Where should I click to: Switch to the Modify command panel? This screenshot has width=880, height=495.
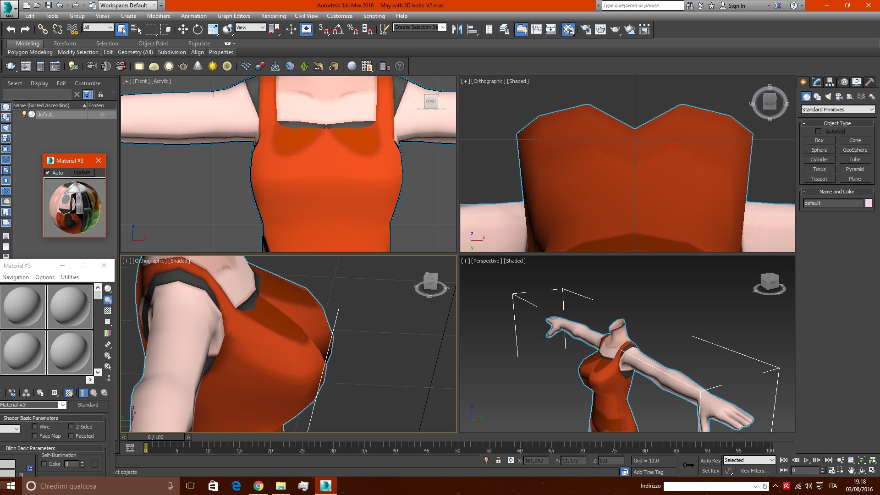[x=817, y=82]
